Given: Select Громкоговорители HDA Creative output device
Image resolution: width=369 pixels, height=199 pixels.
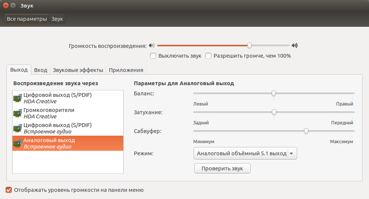Looking at the screenshot, I should click(x=68, y=113).
